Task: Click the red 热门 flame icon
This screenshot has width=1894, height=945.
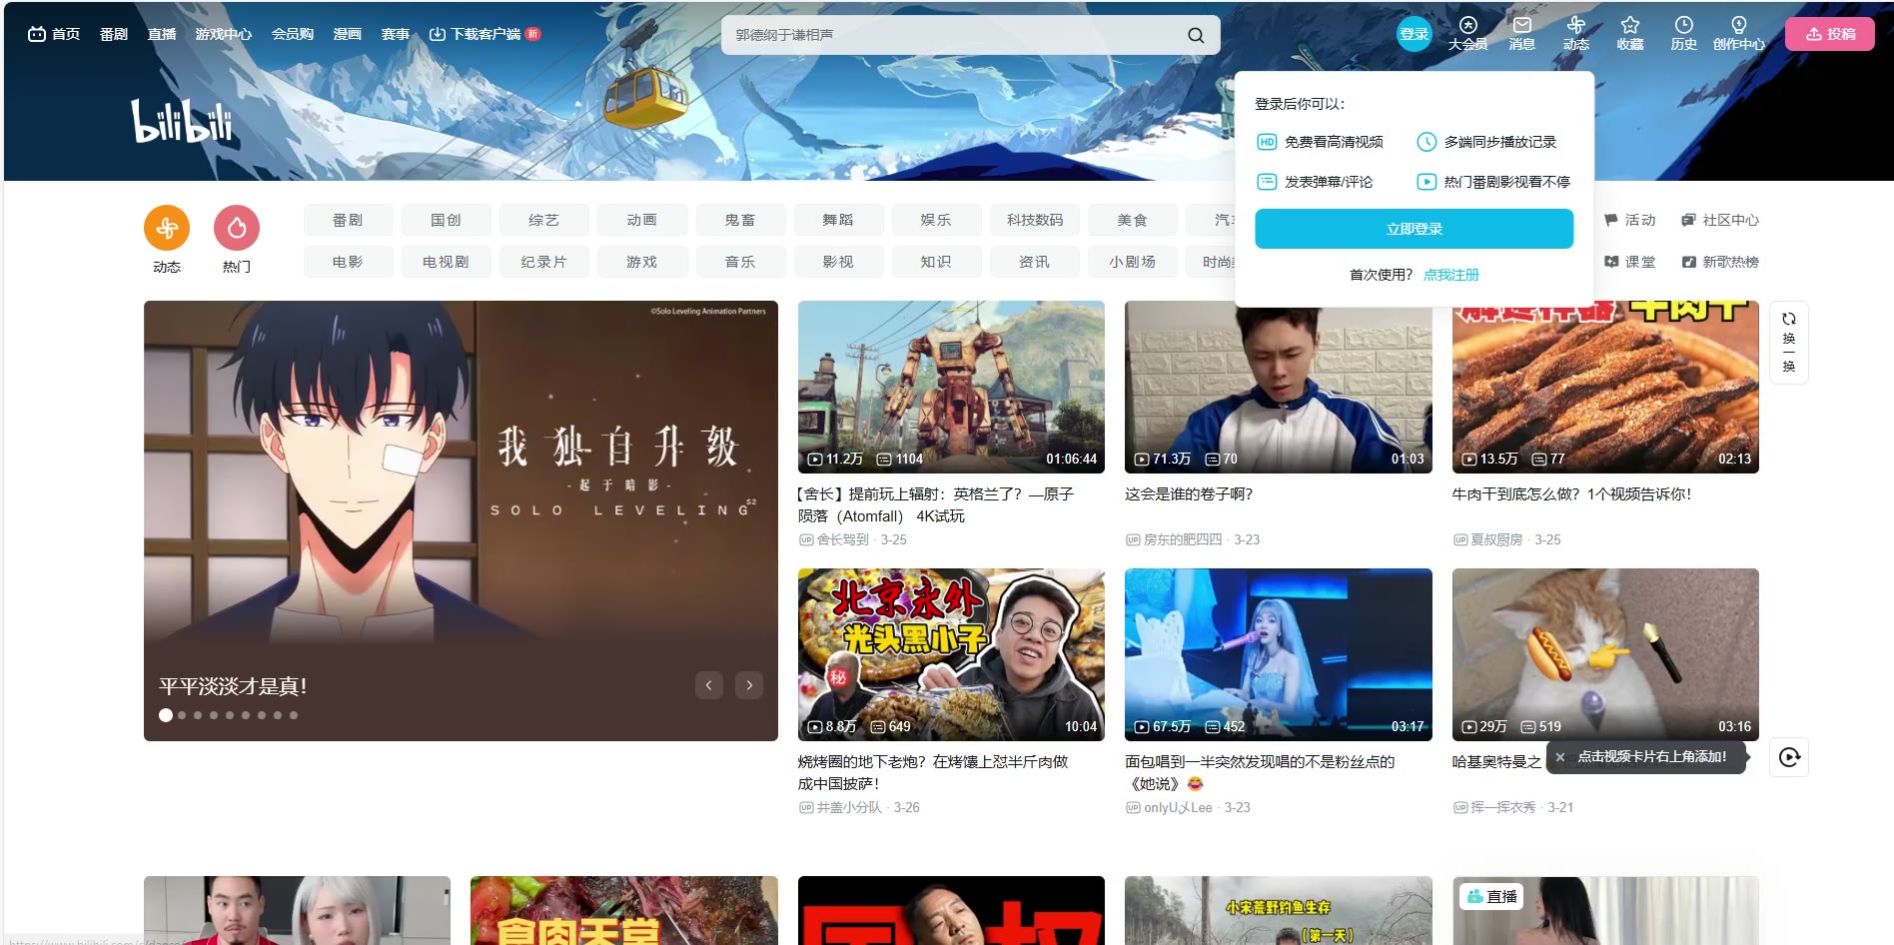Action: pos(237,229)
